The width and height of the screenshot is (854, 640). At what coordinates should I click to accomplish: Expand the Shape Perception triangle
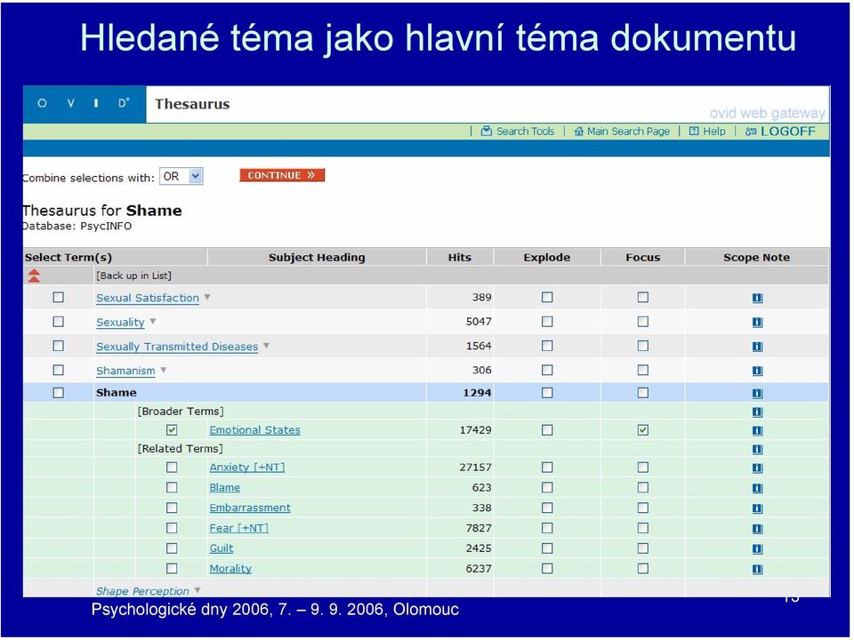(x=197, y=590)
